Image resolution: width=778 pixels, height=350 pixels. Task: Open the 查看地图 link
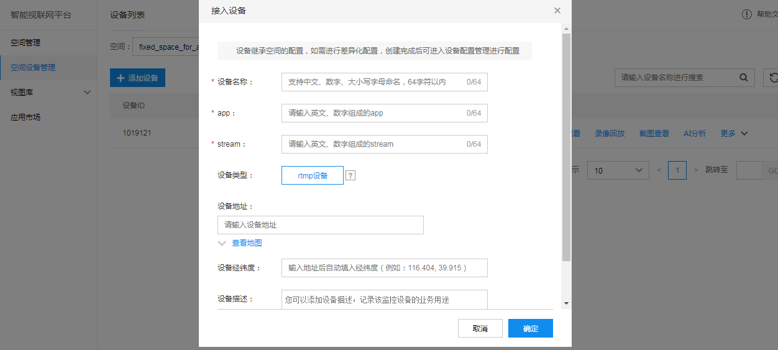coord(247,243)
